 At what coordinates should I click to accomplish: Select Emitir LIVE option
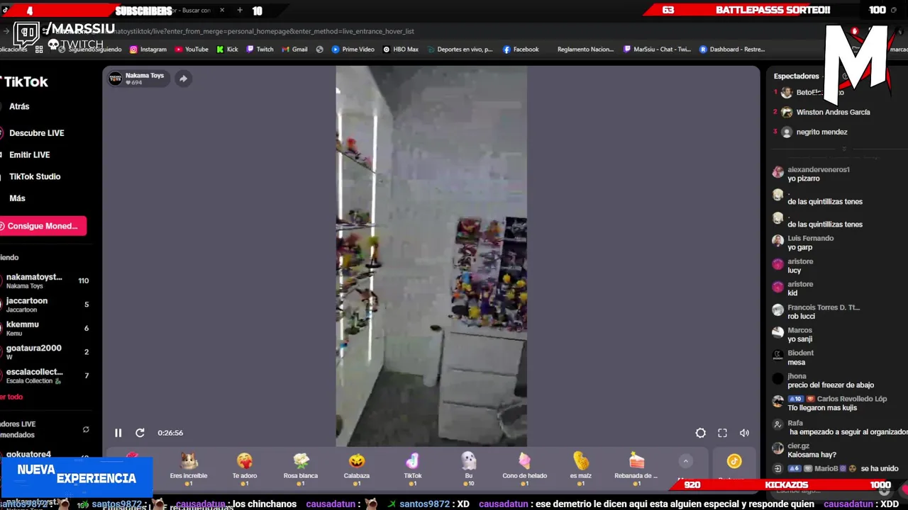29,154
